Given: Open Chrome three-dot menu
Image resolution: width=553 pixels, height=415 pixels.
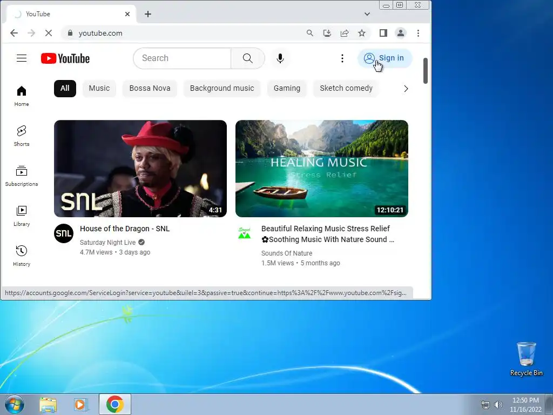Looking at the screenshot, I should (419, 33).
